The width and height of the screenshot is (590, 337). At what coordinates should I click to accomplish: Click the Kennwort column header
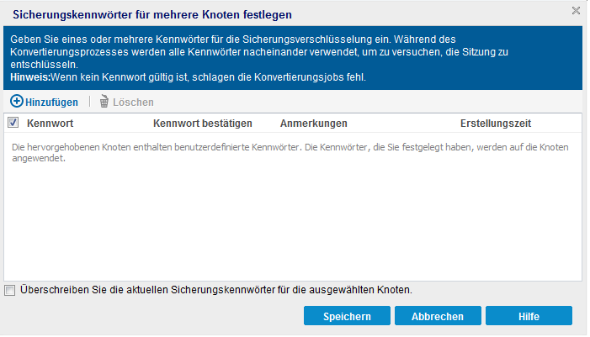coord(50,124)
